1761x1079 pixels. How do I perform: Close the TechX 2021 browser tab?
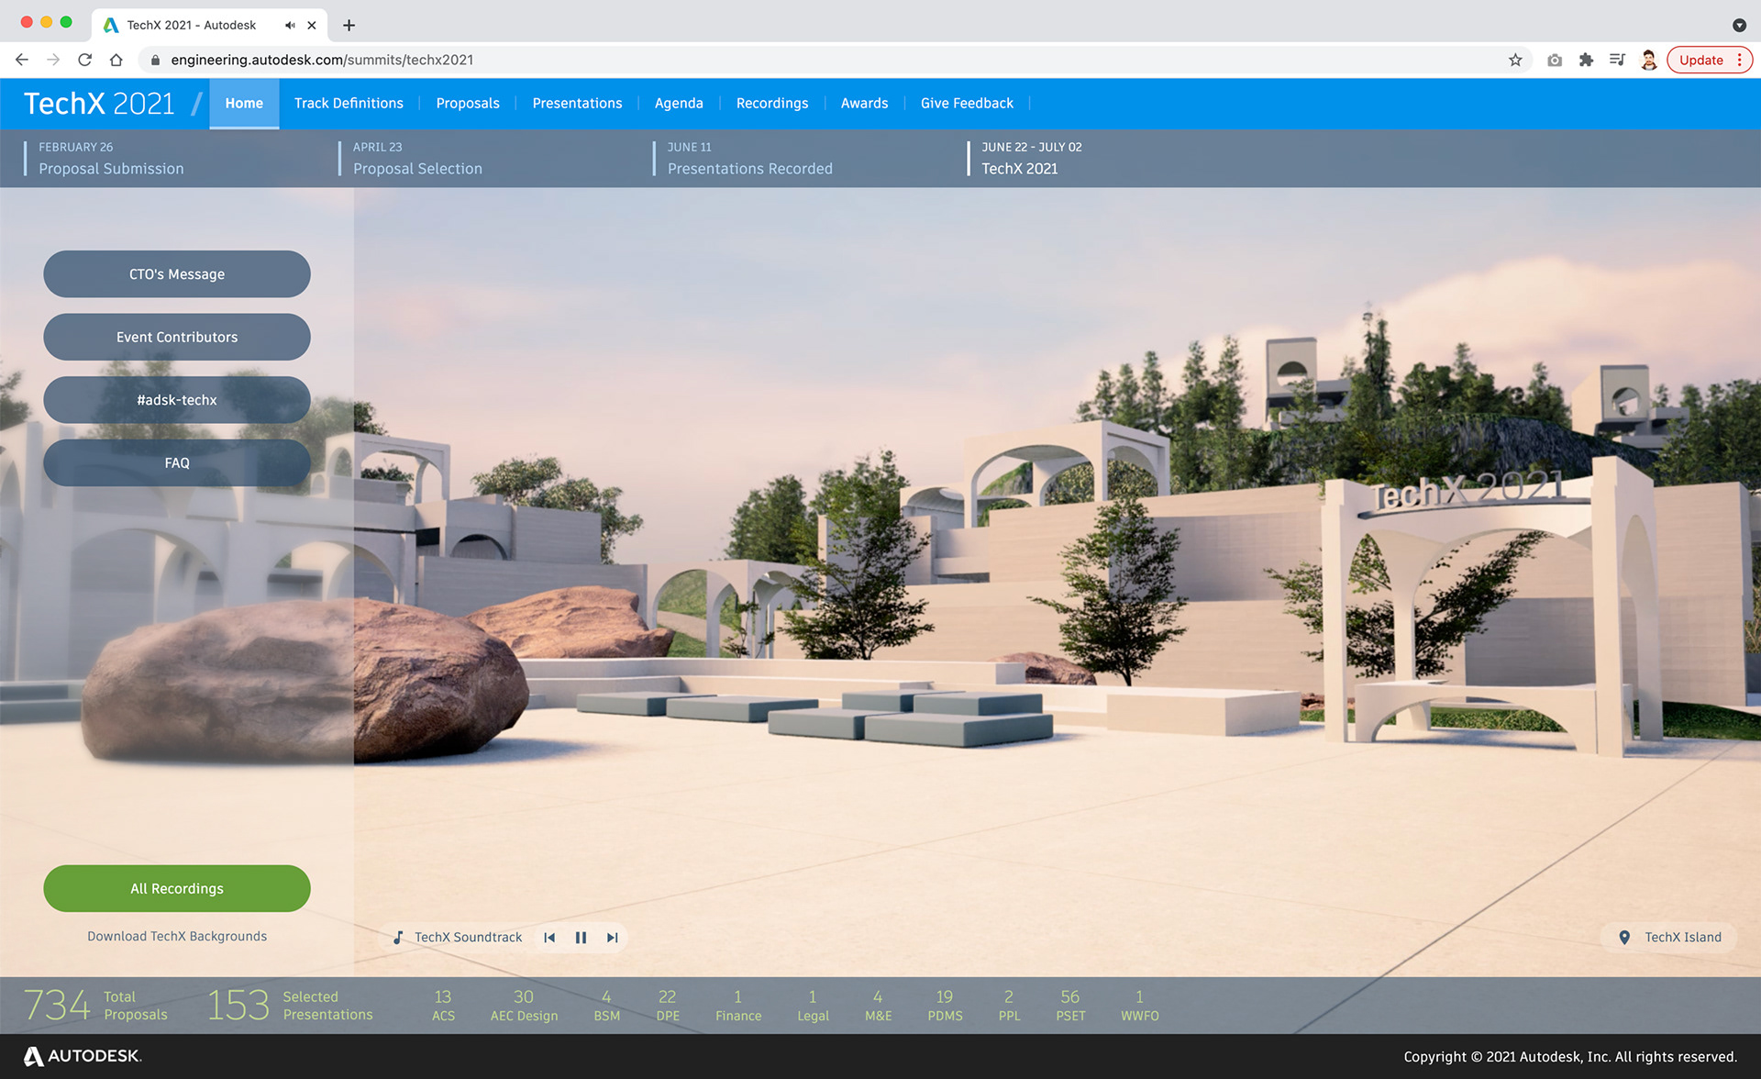tap(312, 25)
